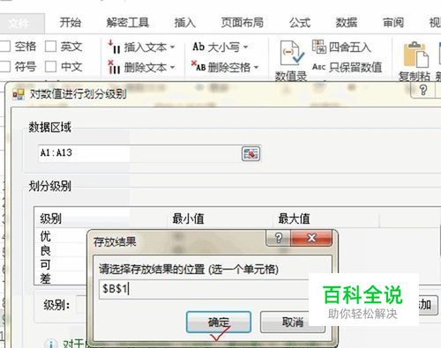Click the $B$1 cell reference input
This screenshot has width=441, height=348.
(204, 289)
